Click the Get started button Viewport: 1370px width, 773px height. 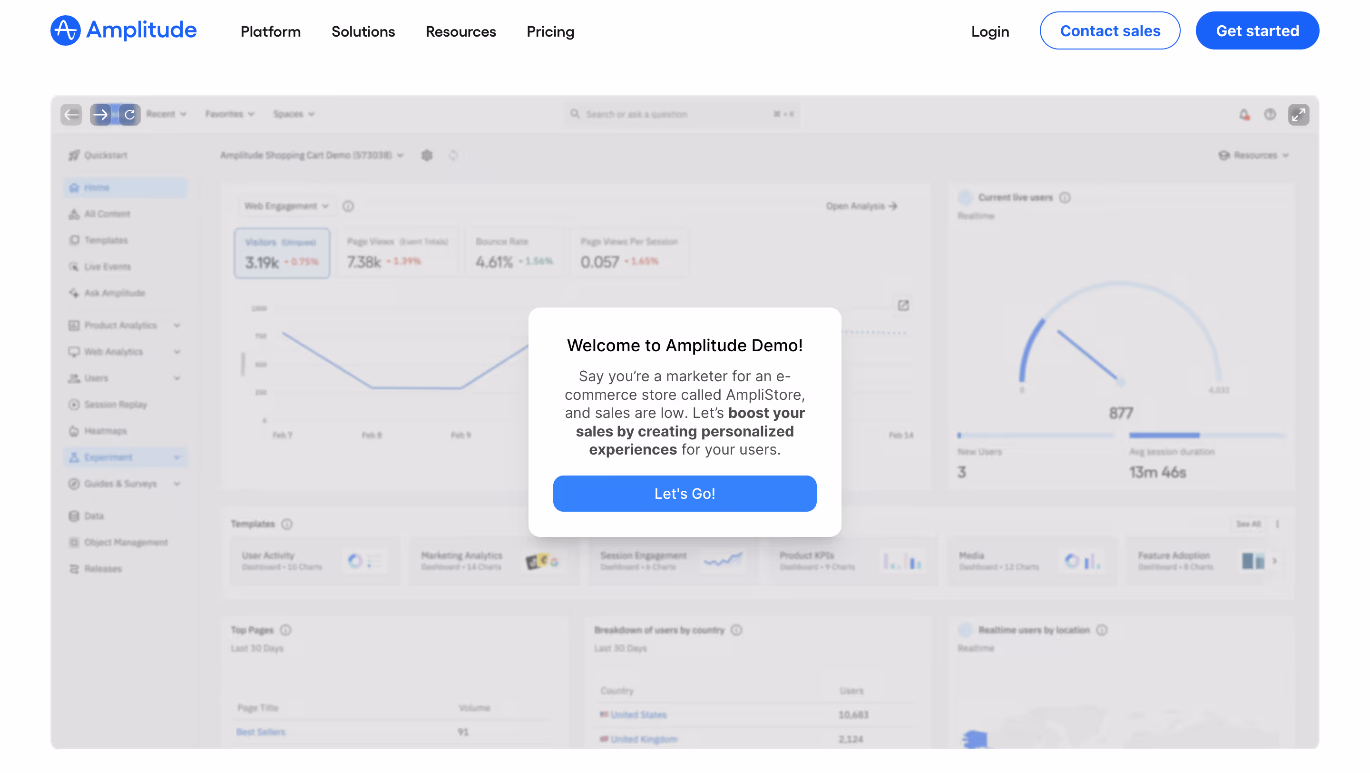click(x=1257, y=31)
